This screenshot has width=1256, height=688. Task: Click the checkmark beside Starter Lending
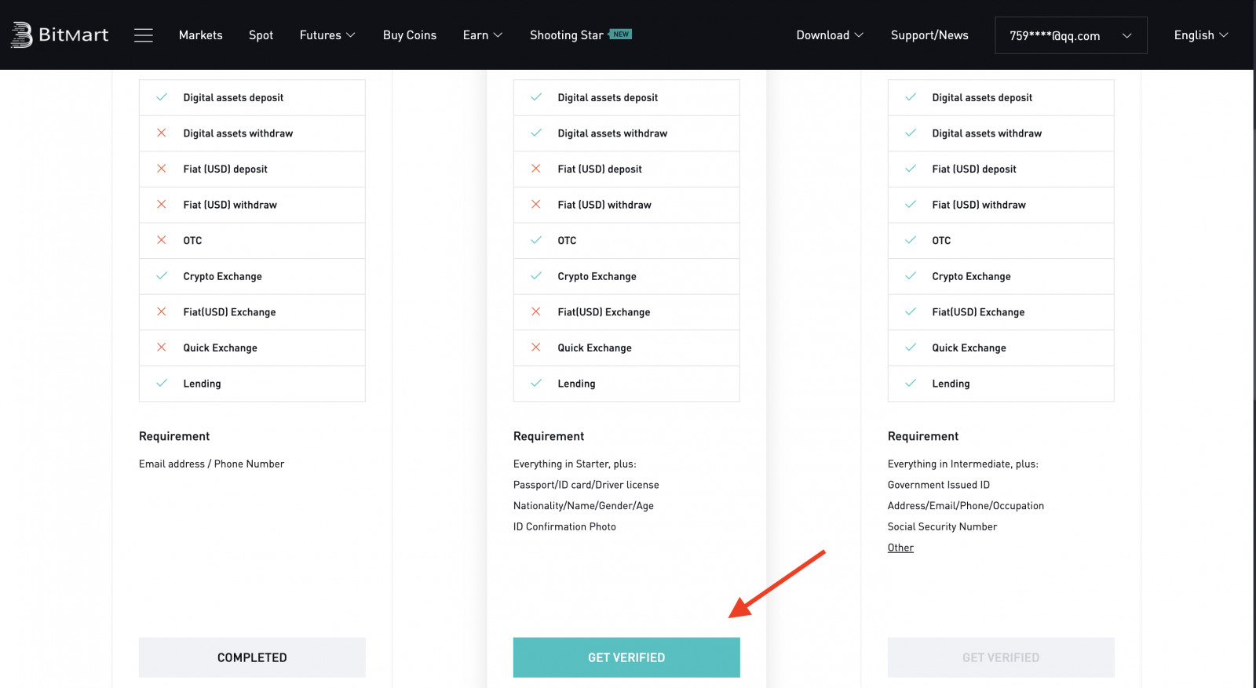pos(162,384)
